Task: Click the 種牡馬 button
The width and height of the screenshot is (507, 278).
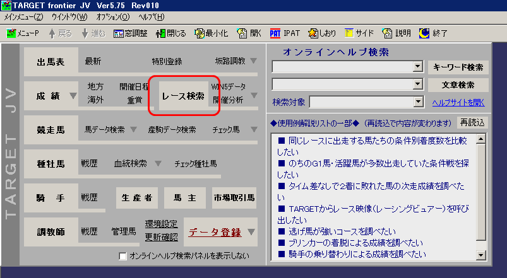Action: click(x=51, y=164)
